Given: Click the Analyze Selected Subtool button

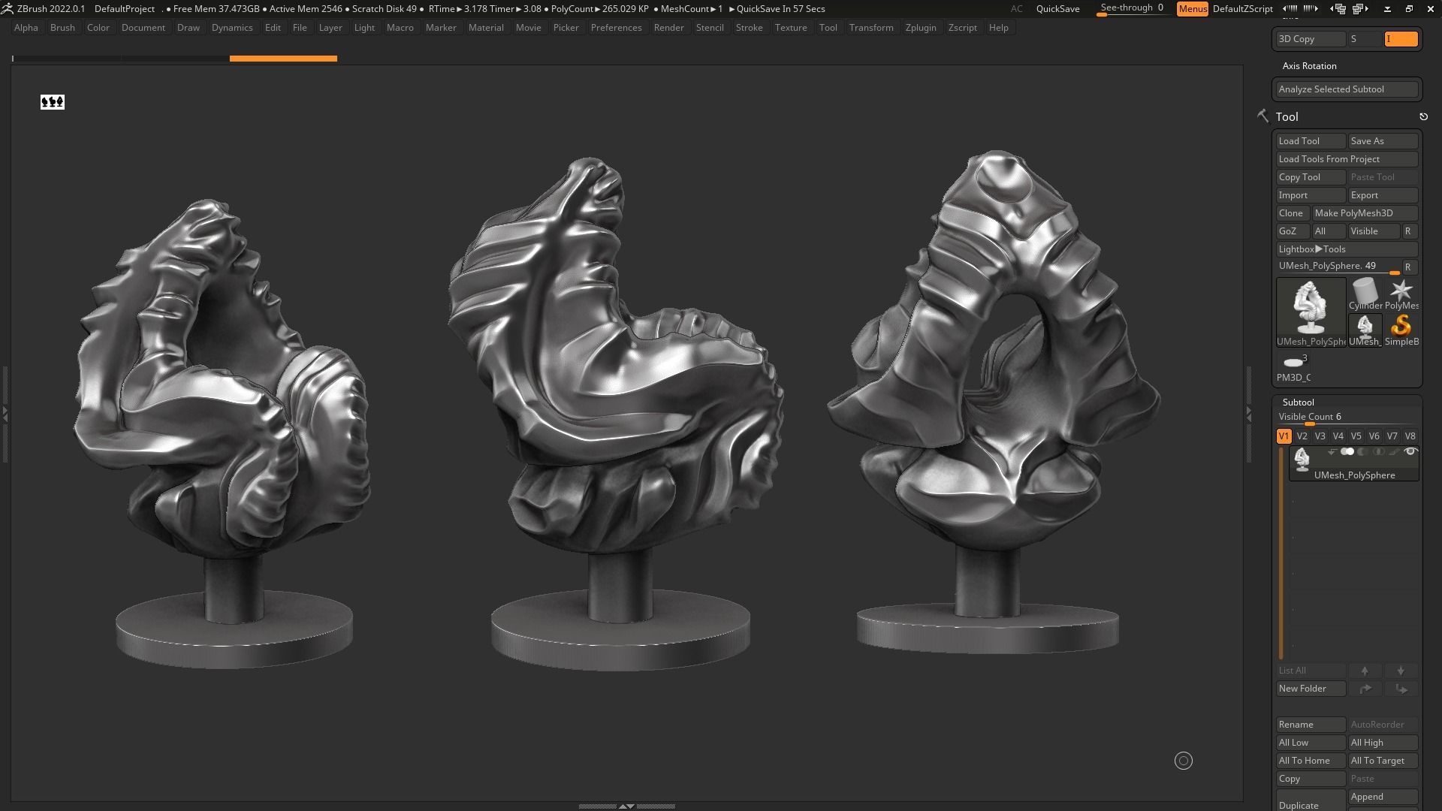Looking at the screenshot, I should pos(1347,89).
